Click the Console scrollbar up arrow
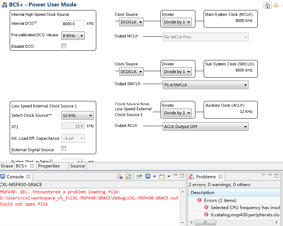The width and height of the screenshot is (283, 226). tap(182, 192)
